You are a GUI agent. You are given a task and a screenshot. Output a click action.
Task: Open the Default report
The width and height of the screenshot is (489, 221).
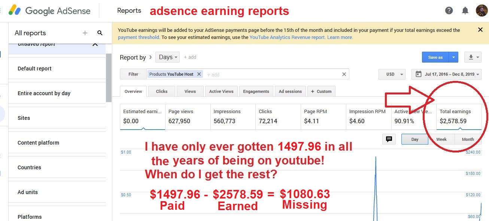click(x=57, y=69)
